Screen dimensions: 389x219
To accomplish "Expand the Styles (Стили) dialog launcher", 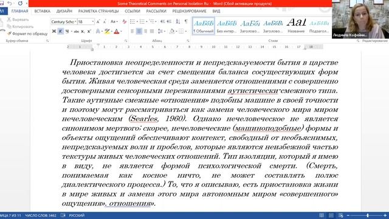I will click(x=358, y=41).
